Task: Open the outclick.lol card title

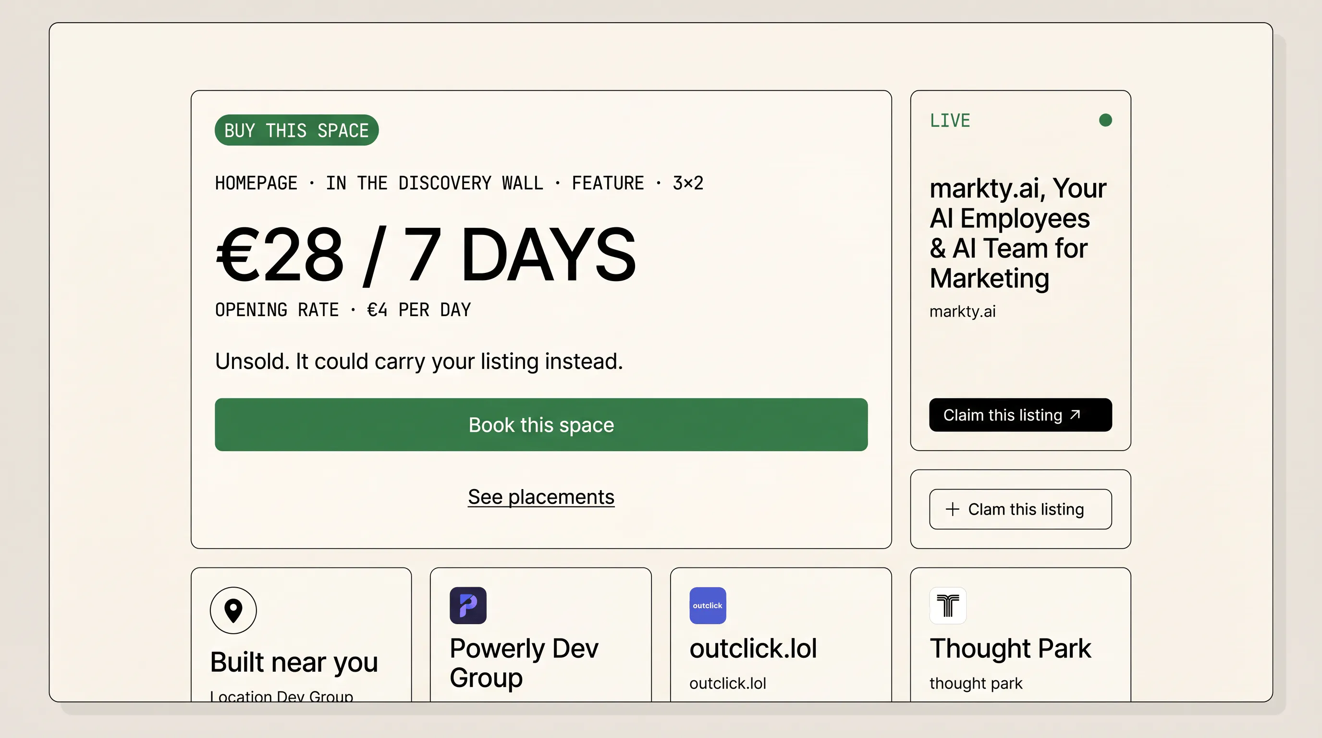Action: coord(753,648)
